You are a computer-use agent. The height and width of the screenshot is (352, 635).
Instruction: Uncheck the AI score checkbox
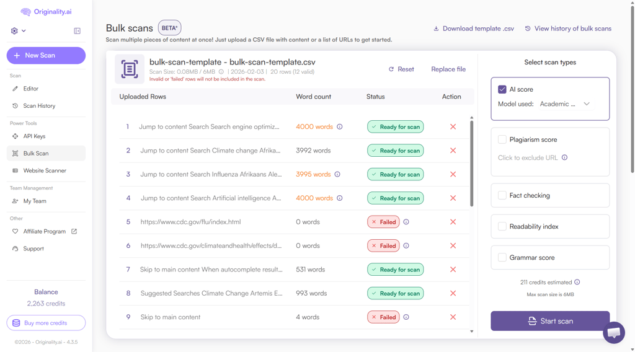coord(502,89)
